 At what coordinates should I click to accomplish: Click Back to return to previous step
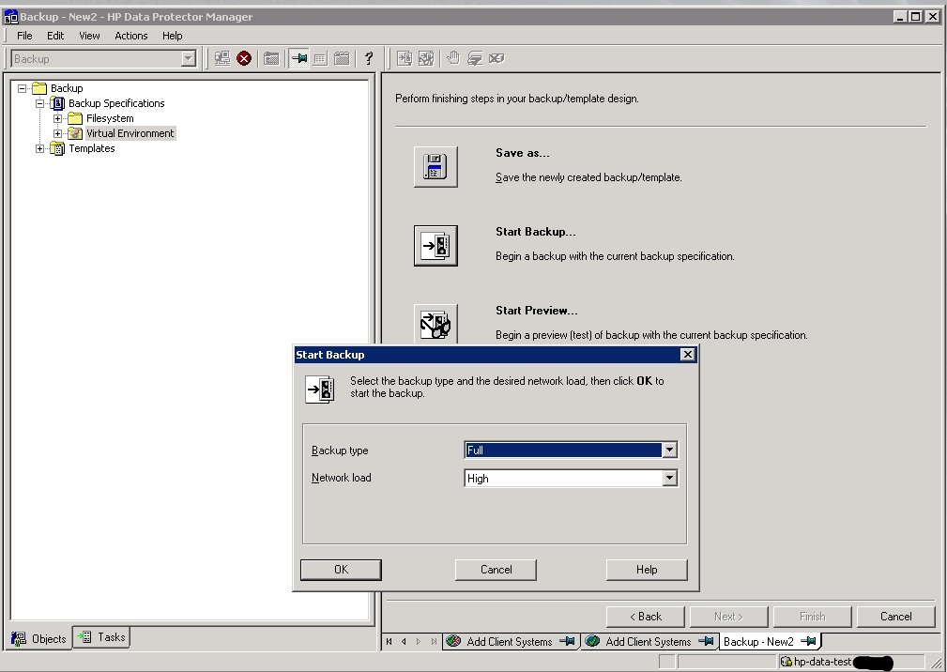[645, 617]
